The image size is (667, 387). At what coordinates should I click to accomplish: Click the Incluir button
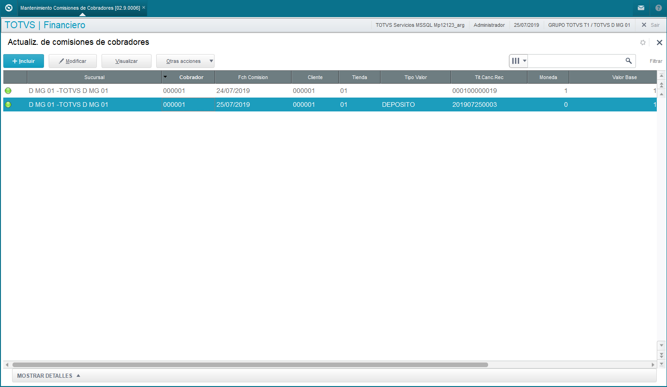point(24,61)
